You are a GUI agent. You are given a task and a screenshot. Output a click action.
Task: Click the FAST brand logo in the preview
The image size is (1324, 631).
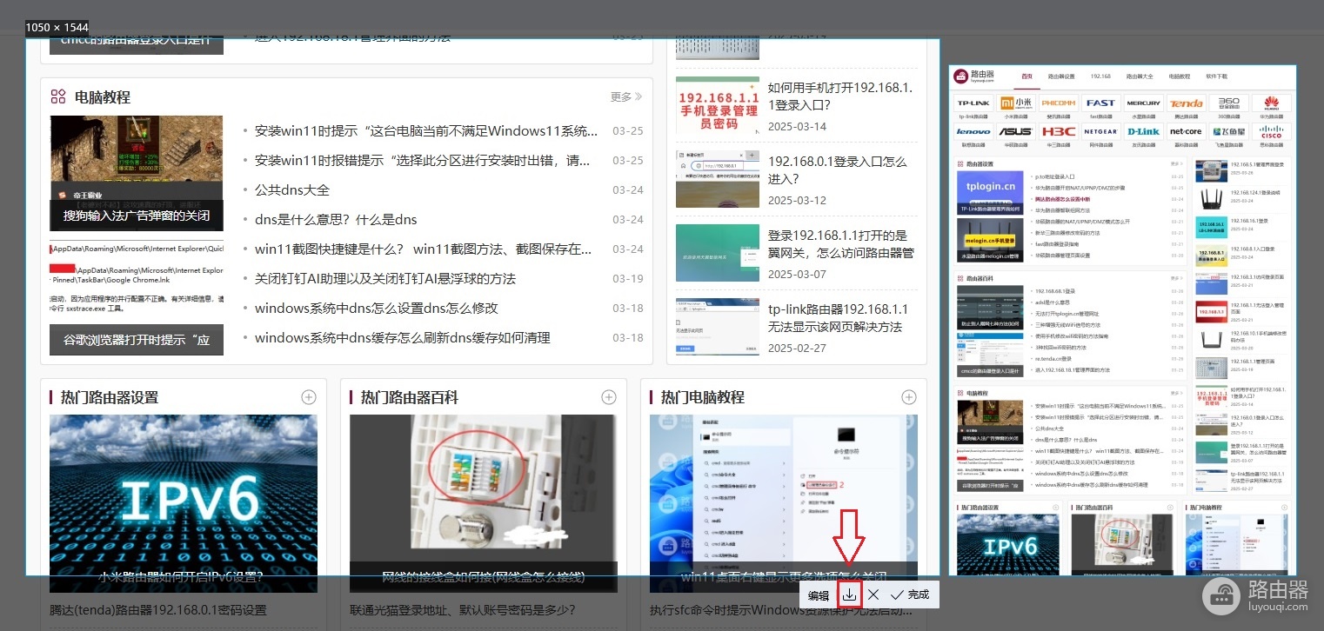click(1100, 103)
